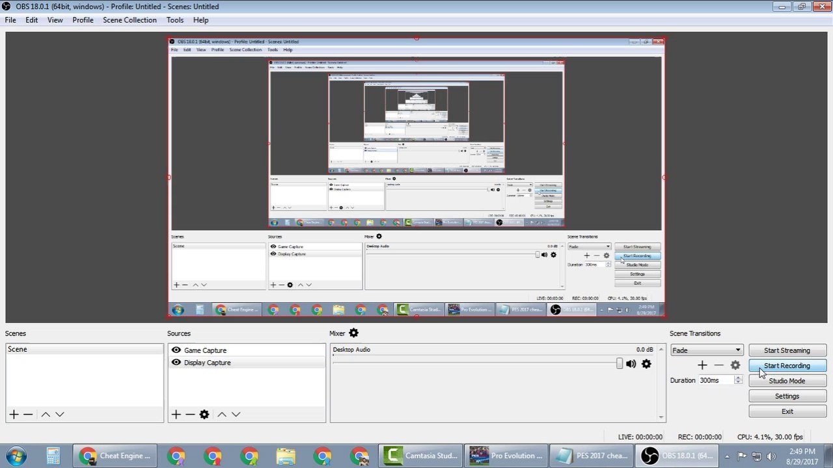Open Desktop Audio gear settings

pyautogui.click(x=646, y=364)
